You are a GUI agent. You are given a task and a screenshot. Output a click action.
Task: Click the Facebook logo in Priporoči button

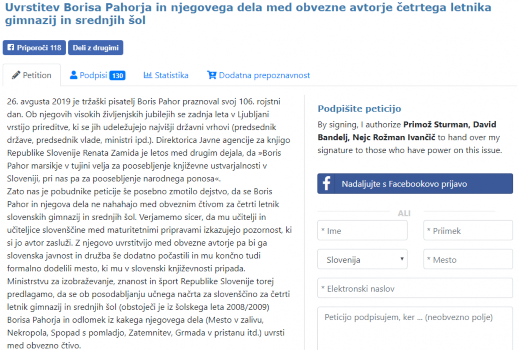pos(10,48)
